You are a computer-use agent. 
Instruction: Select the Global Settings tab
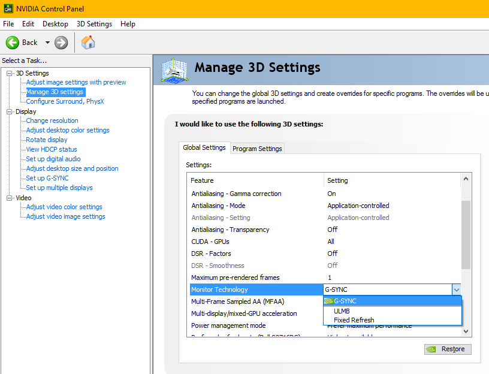coord(204,147)
